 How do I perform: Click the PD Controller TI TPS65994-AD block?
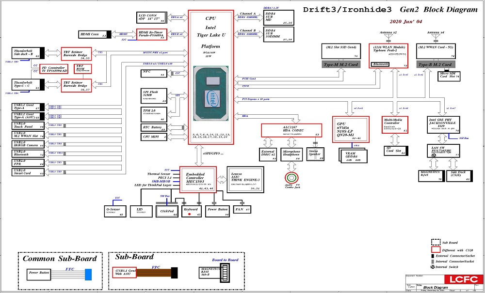54,69
